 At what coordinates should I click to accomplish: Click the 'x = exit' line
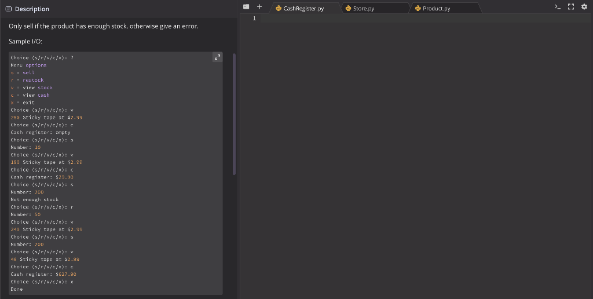click(23, 103)
